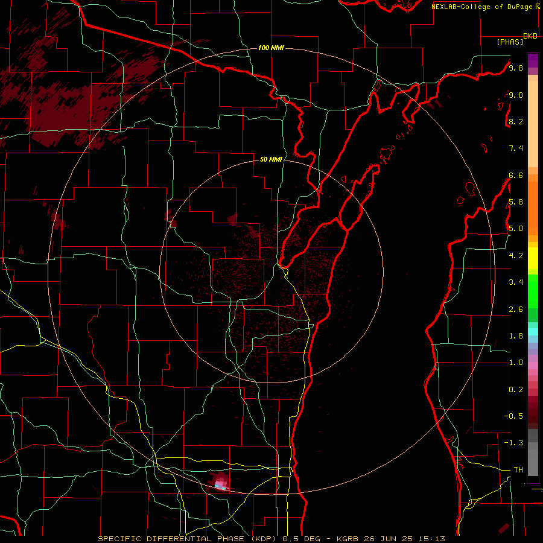Click the 0.2 value on the scale

pyautogui.click(x=516, y=389)
